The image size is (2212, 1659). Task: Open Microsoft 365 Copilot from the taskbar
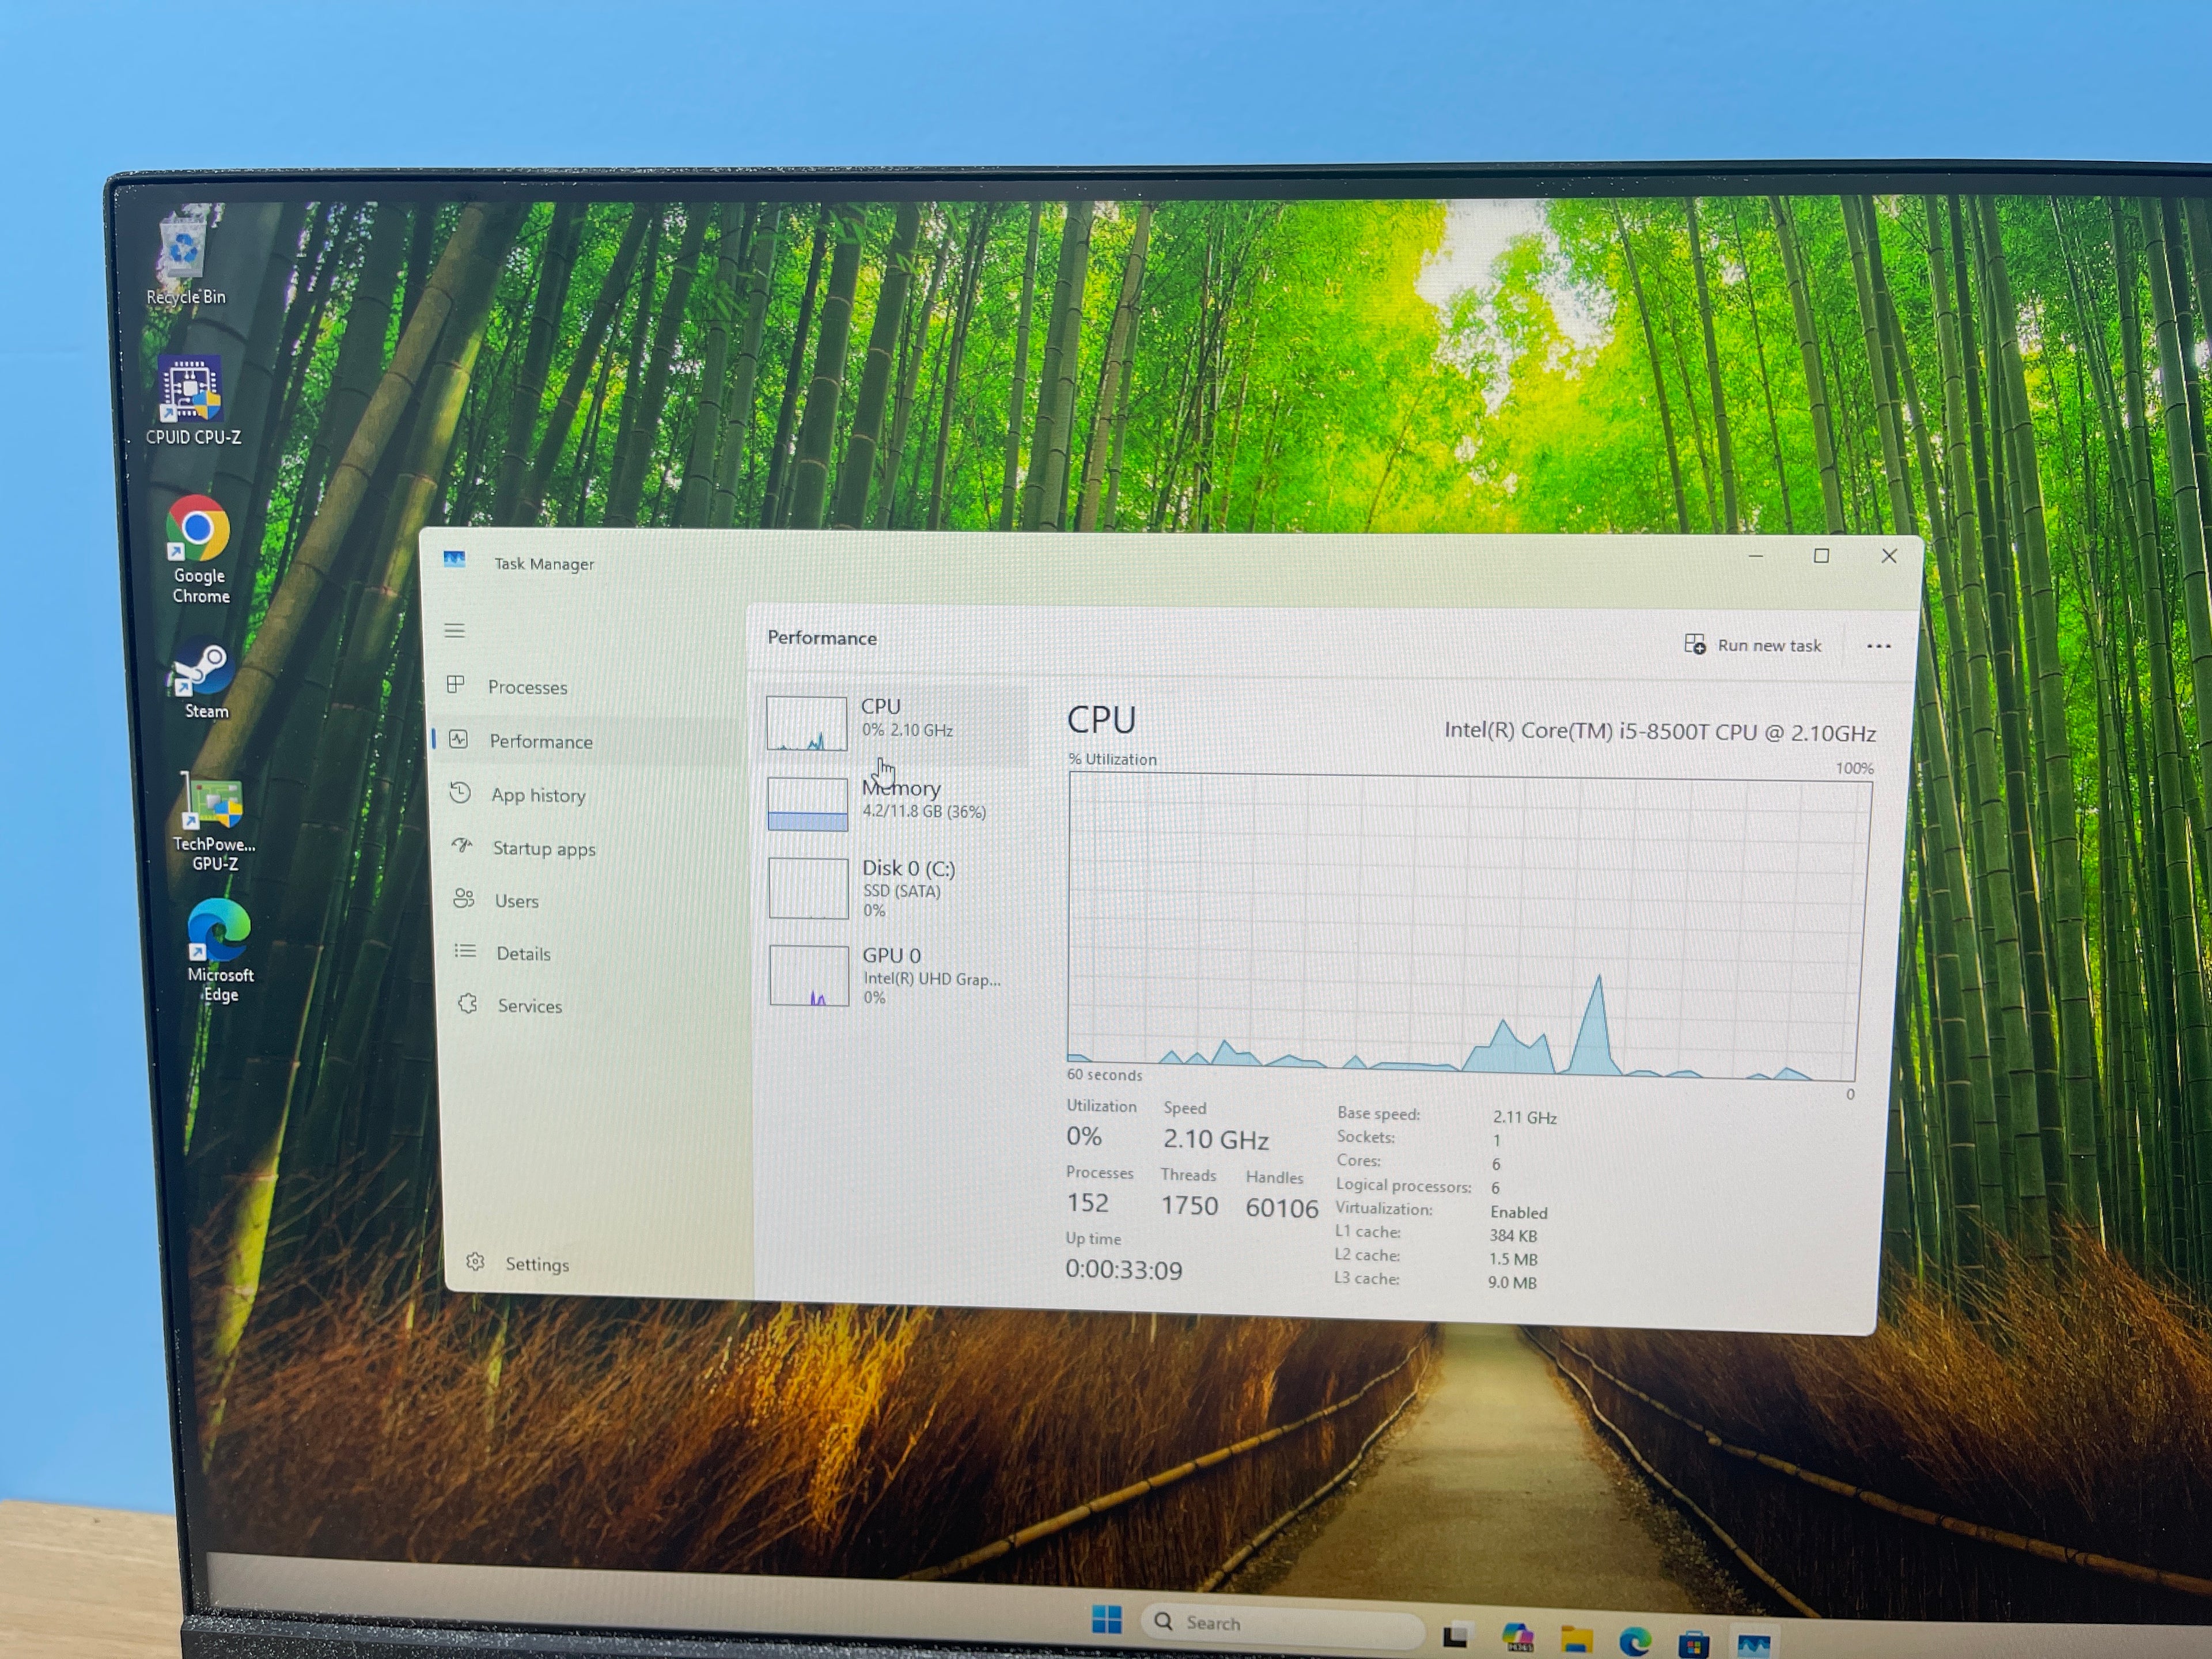pos(1518,1638)
